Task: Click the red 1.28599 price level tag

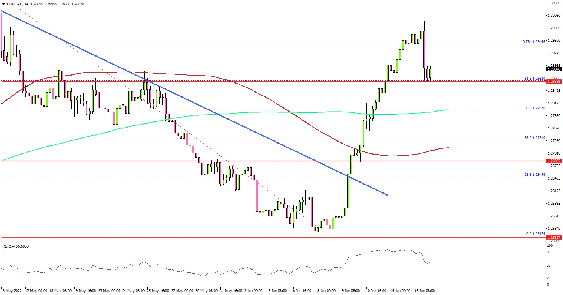Action: point(554,82)
